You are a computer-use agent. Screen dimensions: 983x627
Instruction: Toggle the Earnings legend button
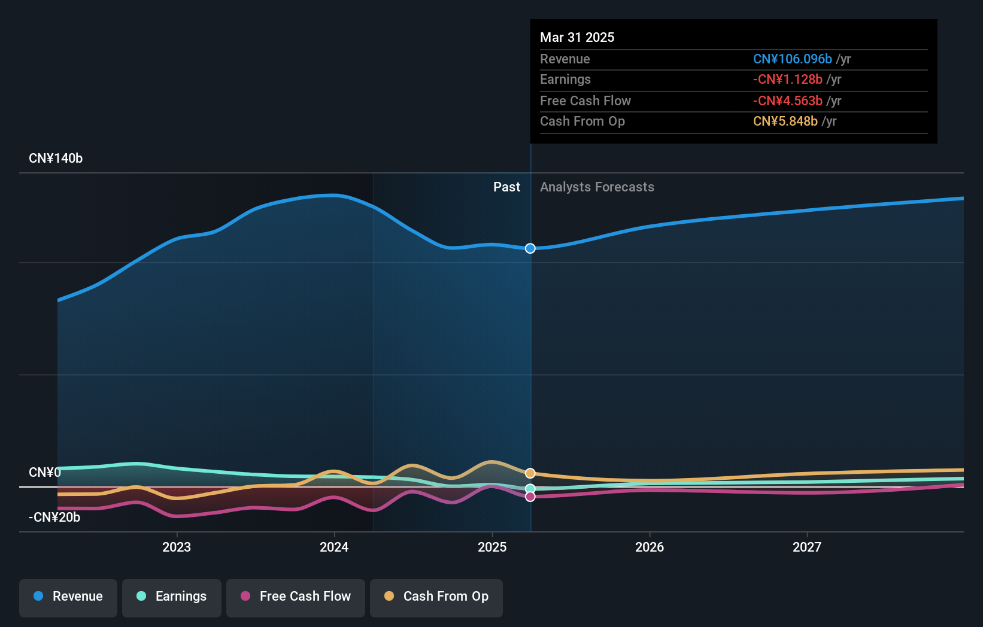tap(172, 598)
